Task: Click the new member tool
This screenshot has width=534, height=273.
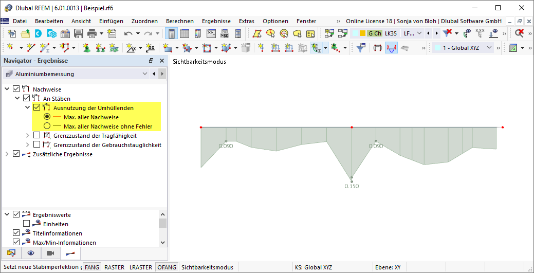Action: tap(45, 47)
